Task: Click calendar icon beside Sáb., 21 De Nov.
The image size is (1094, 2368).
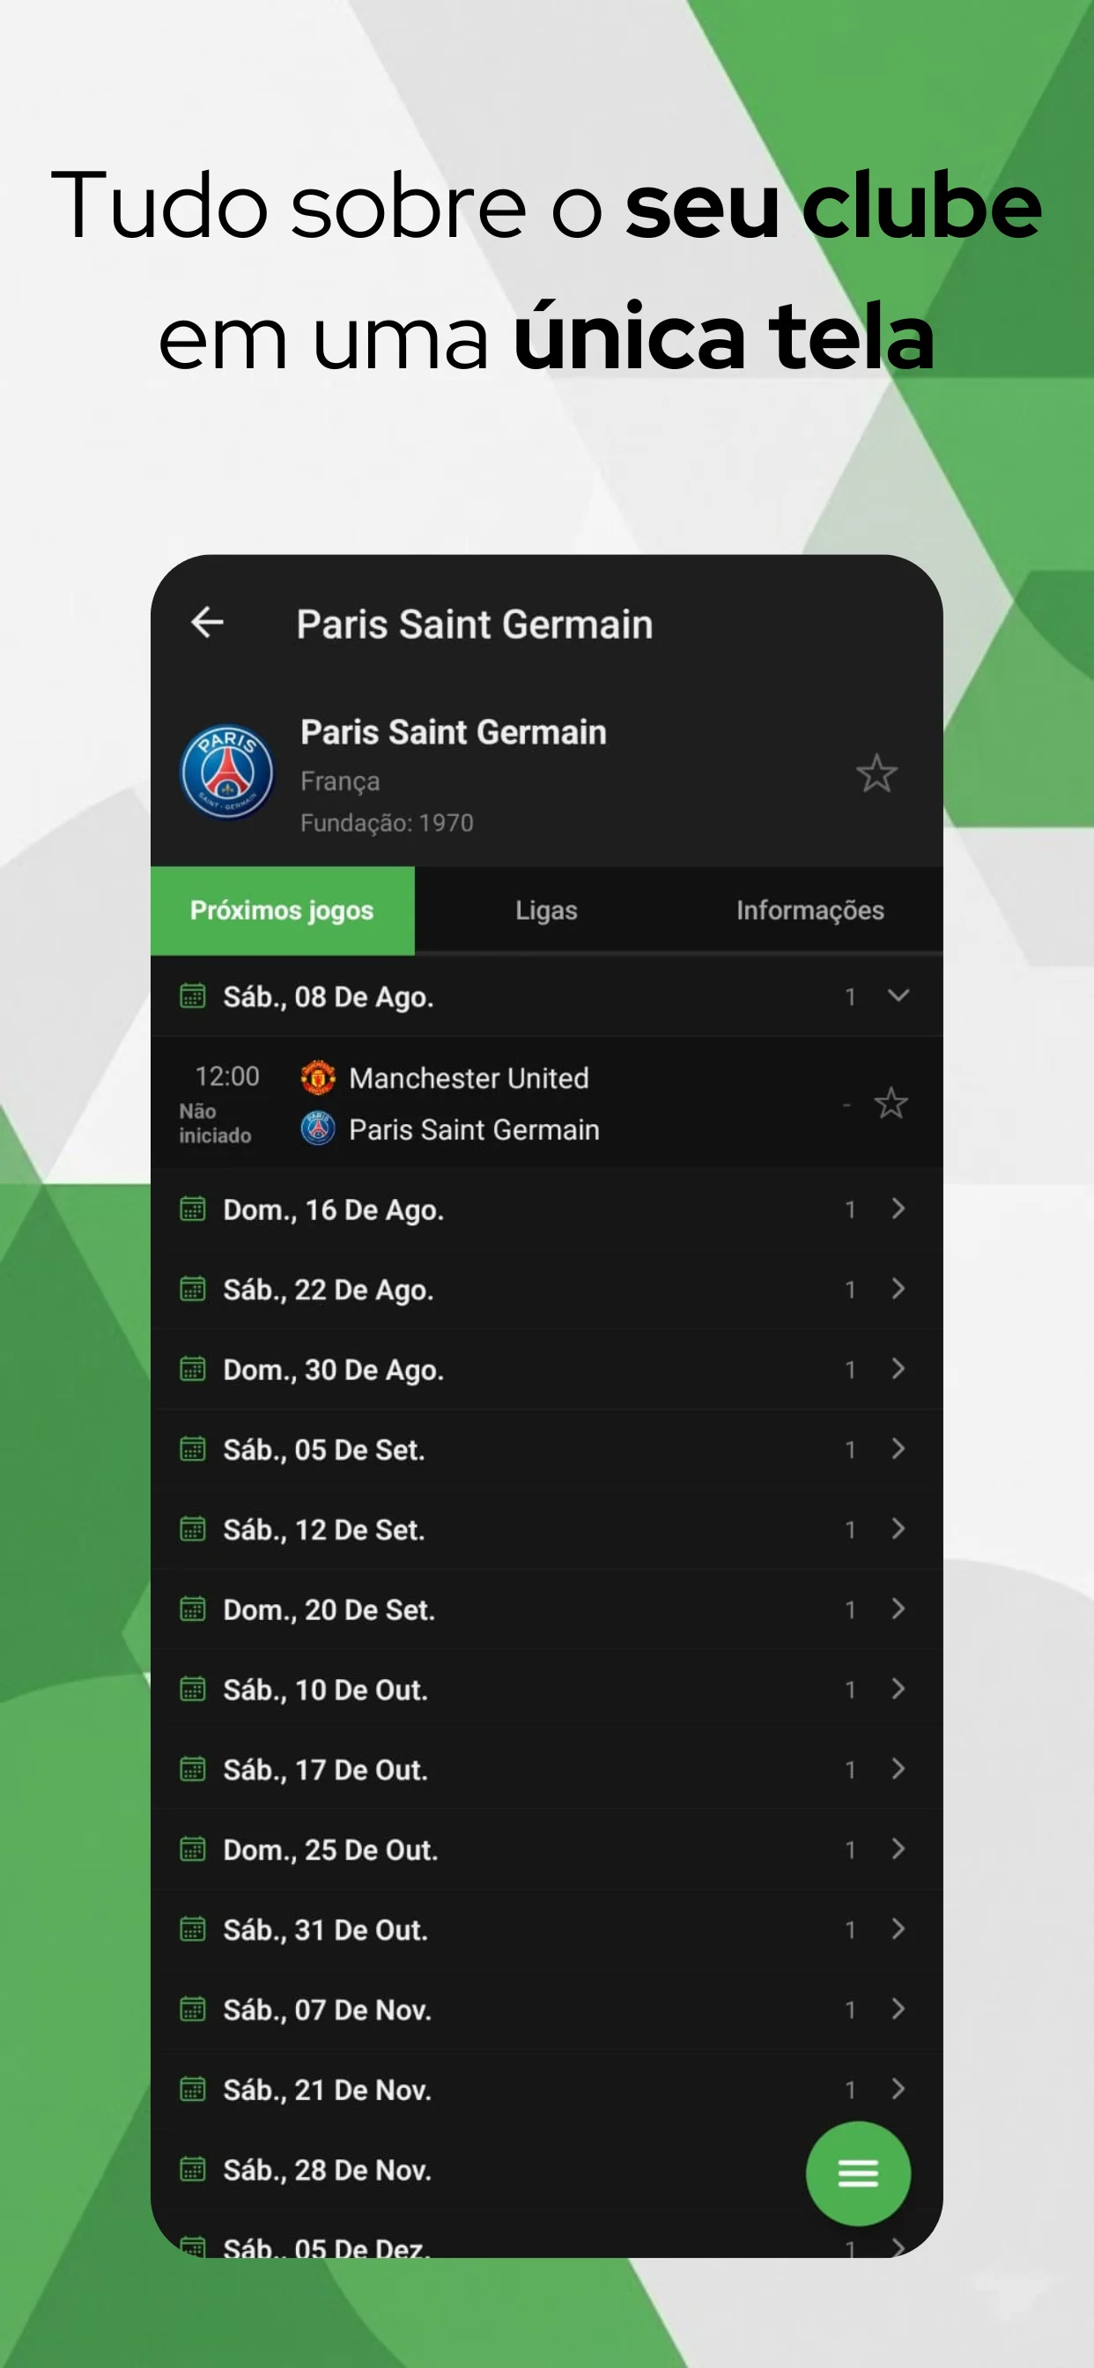Action: (192, 2089)
